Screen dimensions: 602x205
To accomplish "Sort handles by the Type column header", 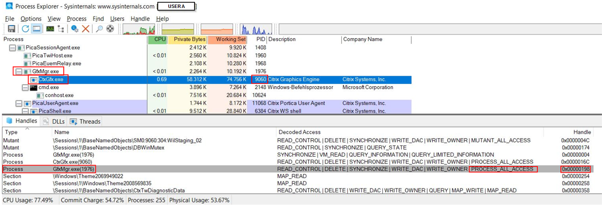I will [26, 132].
